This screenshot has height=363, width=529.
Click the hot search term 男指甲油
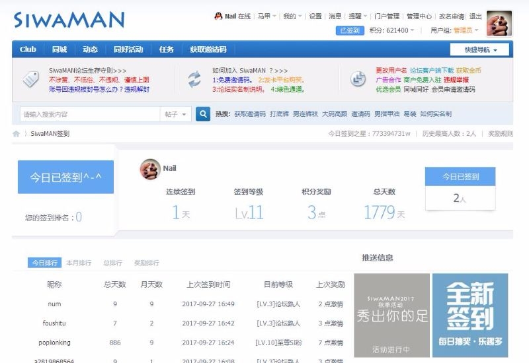[x=387, y=114]
